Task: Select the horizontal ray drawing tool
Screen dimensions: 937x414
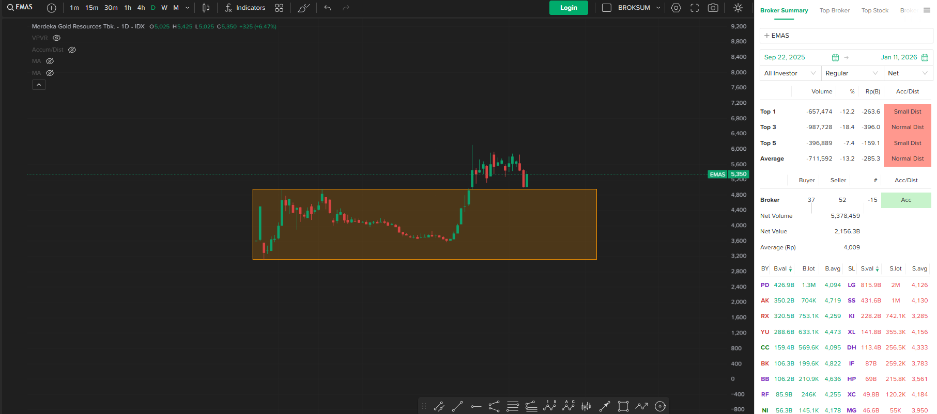Action: [x=476, y=406]
